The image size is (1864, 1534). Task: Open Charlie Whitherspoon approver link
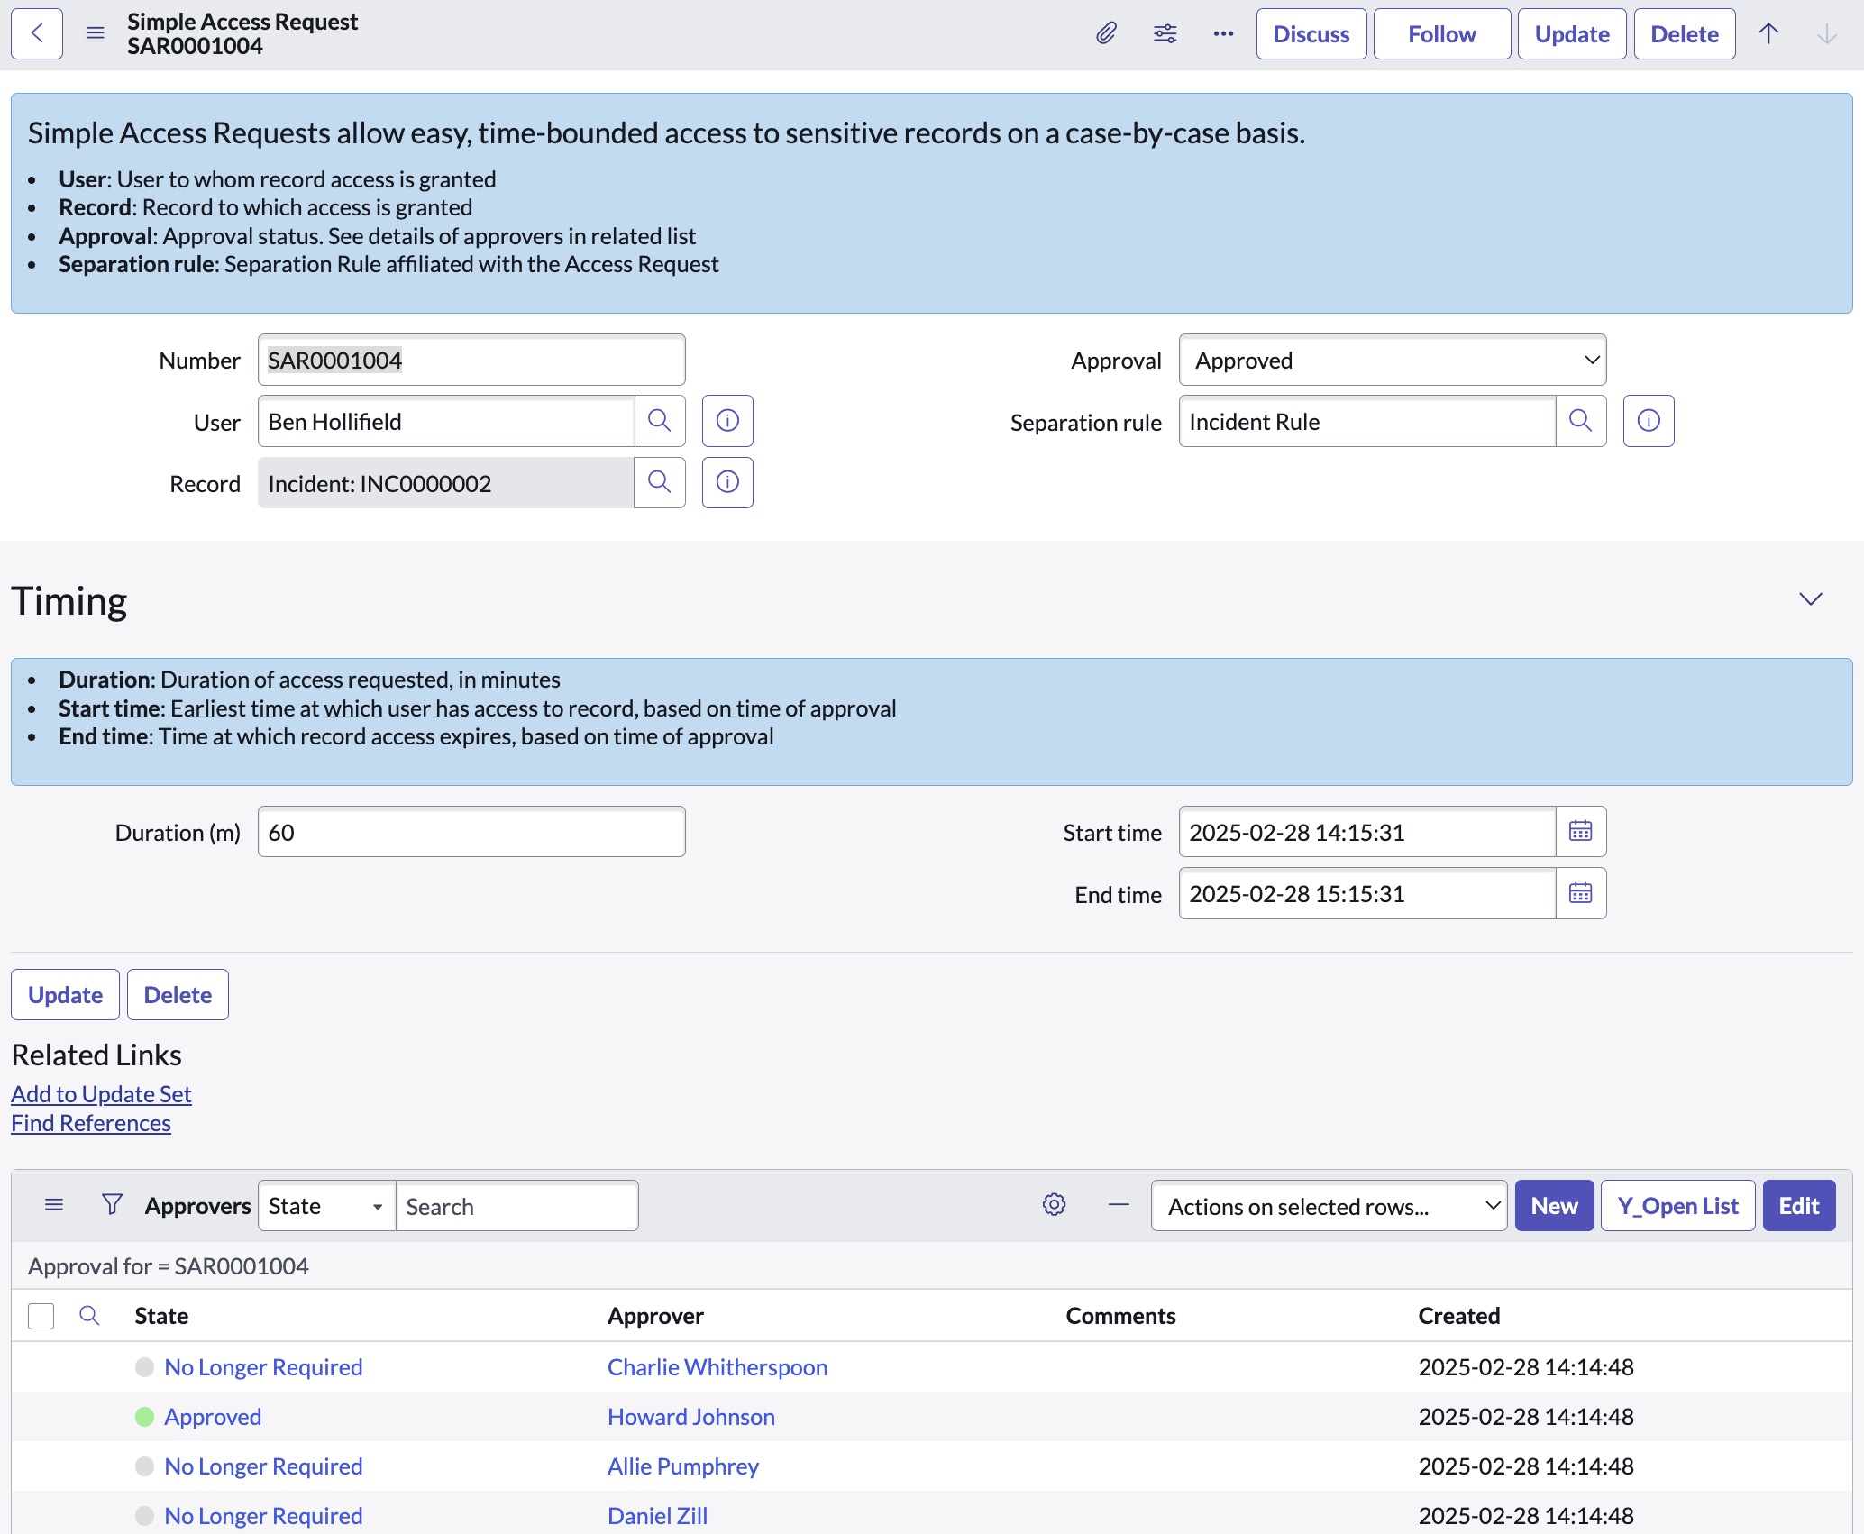point(717,1367)
